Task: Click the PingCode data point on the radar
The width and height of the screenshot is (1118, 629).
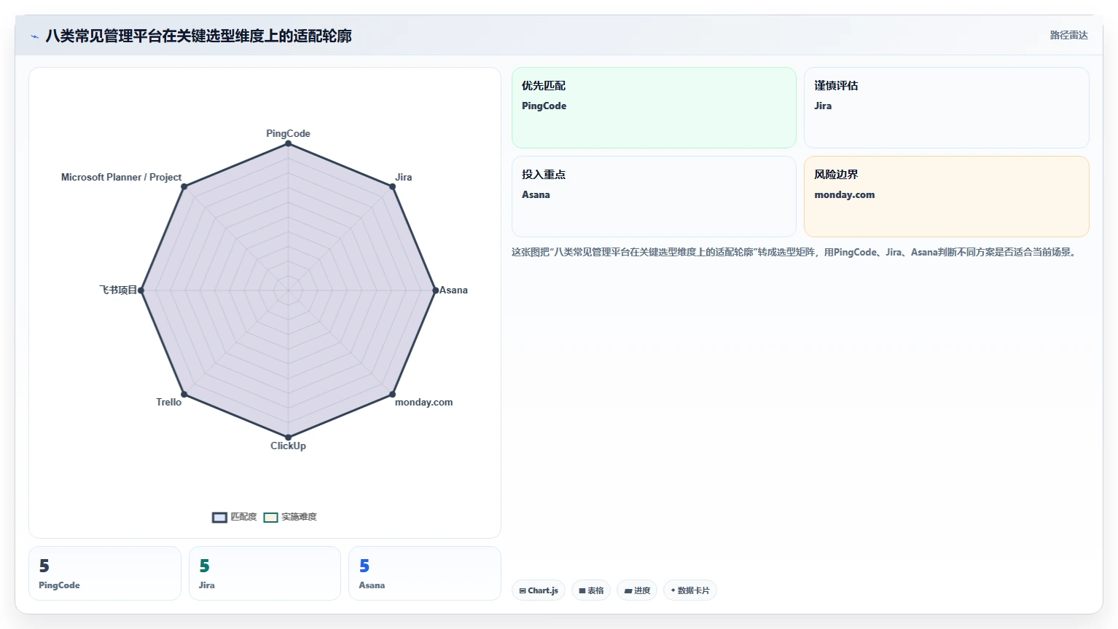Action: (288, 143)
